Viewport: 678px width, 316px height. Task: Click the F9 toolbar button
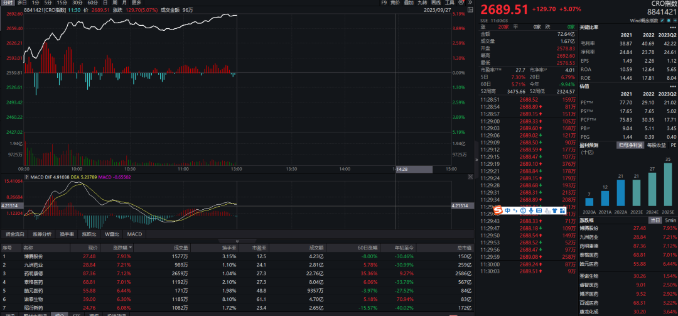(384, 3)
